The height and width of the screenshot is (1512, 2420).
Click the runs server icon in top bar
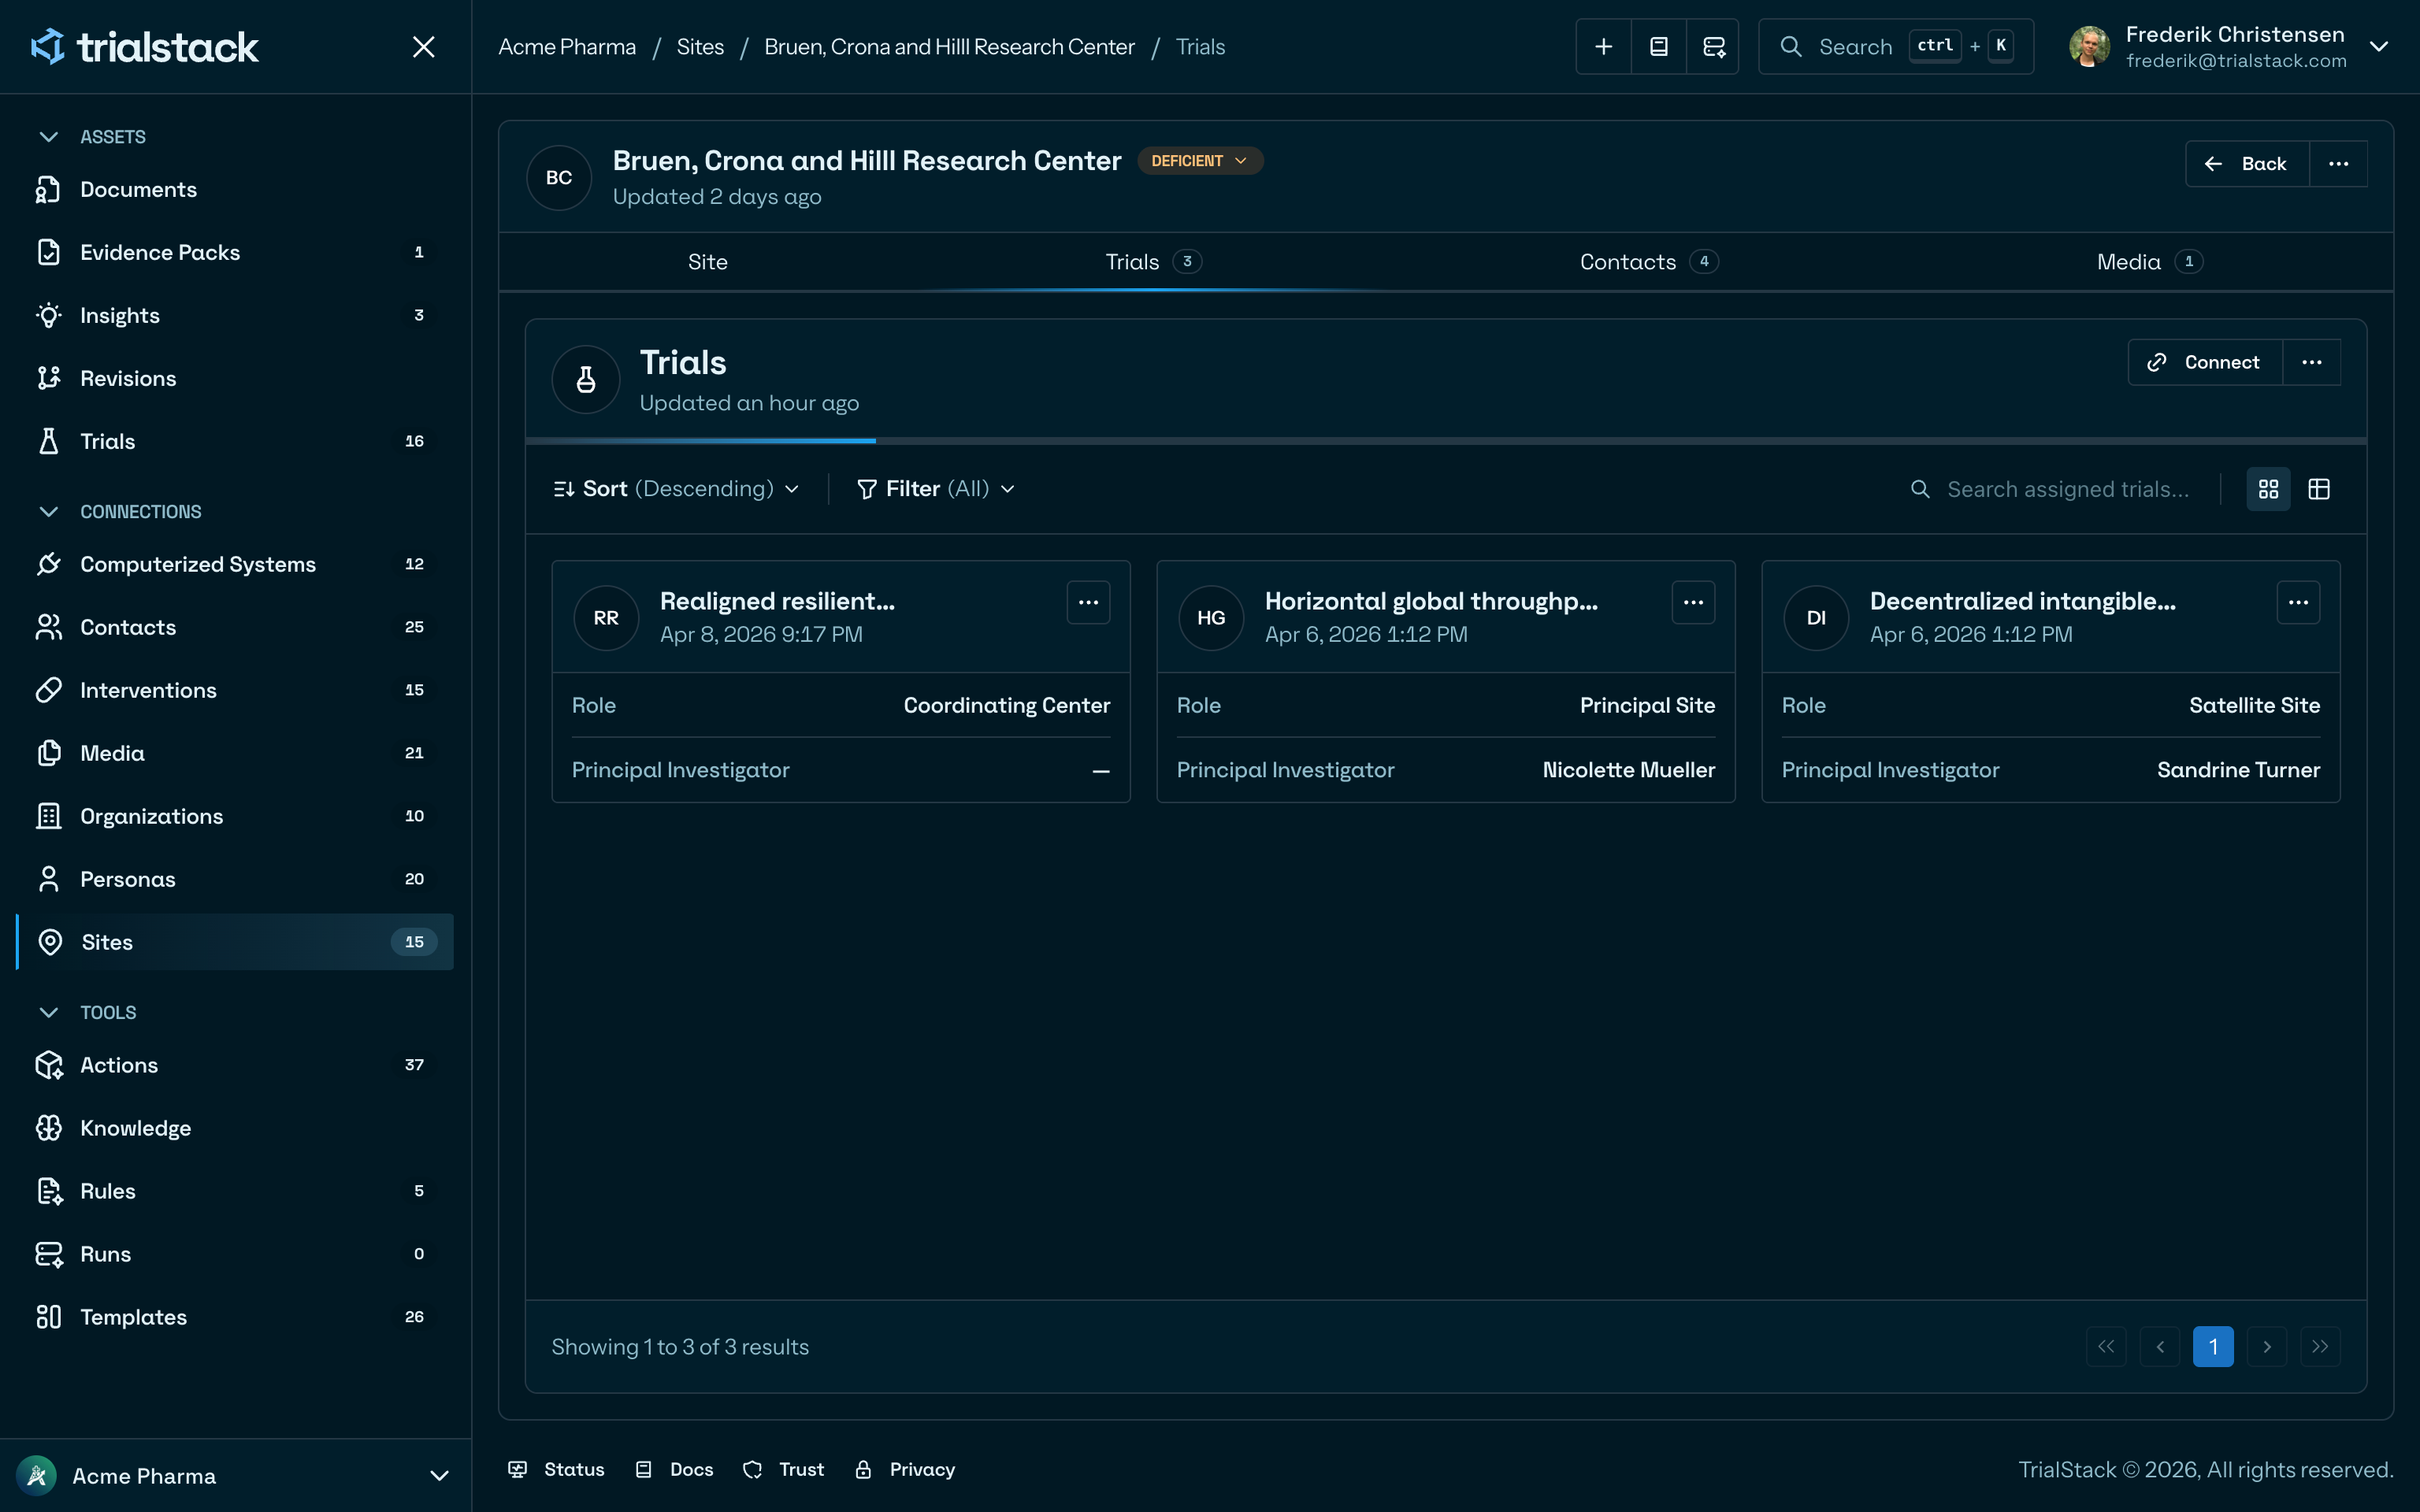pyautogui.click(x=1713, y=47)
